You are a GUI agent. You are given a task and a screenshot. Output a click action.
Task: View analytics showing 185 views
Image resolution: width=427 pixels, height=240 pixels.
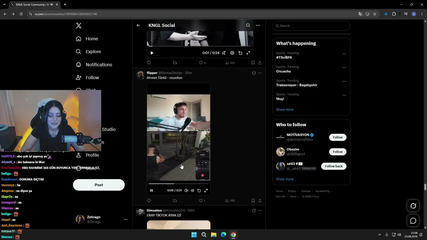230,63
